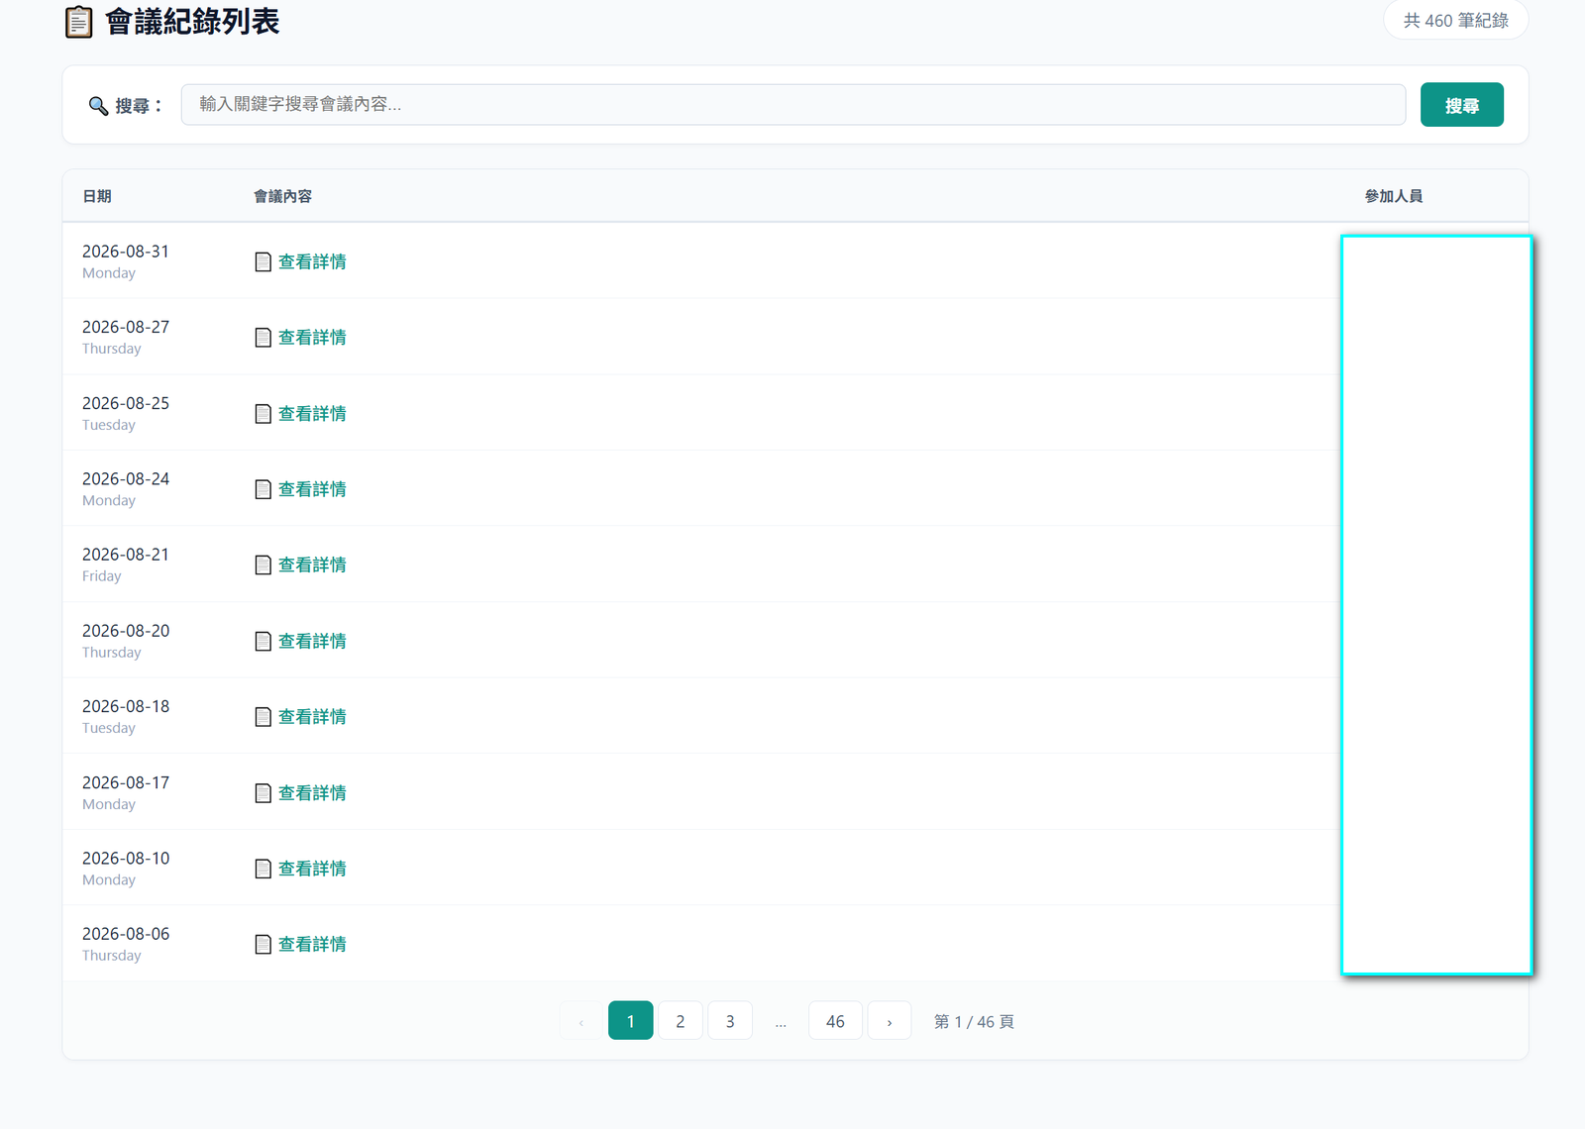Screen dimensions: 1585x1129
Task: Open 查看詳情 for 2026-08-17
Action: click(x=312, y=793)
